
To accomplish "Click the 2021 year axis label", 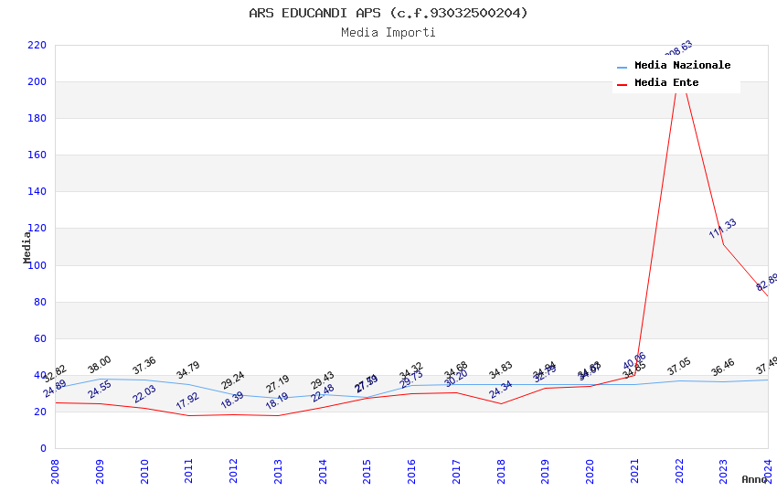I will coord(634,471).
